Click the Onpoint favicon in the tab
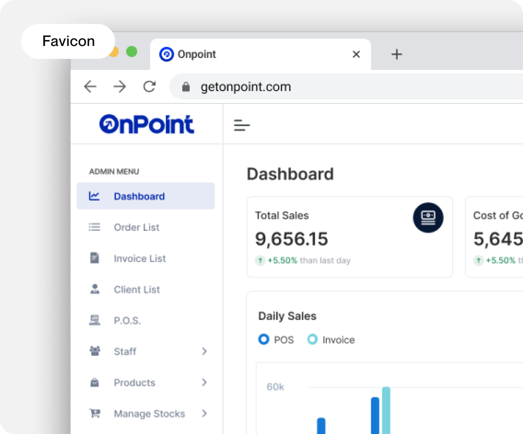 click(167, 54)
